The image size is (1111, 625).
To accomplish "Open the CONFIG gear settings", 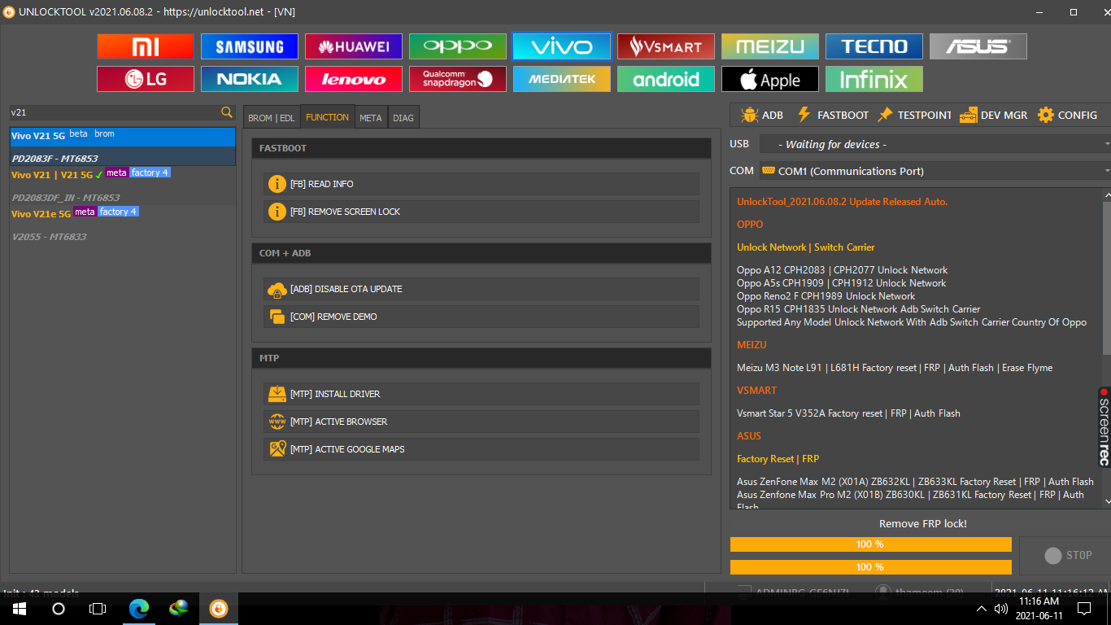I will point(1067,115).
